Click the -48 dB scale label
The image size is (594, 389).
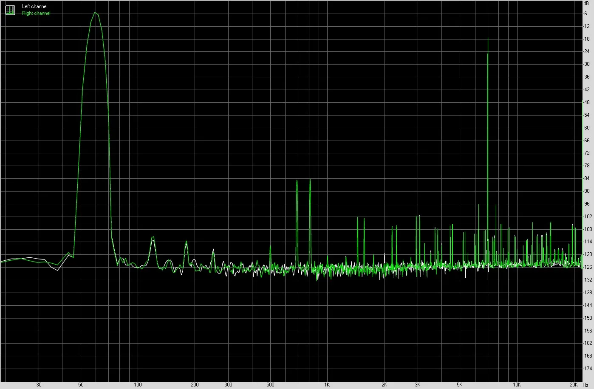587,102
